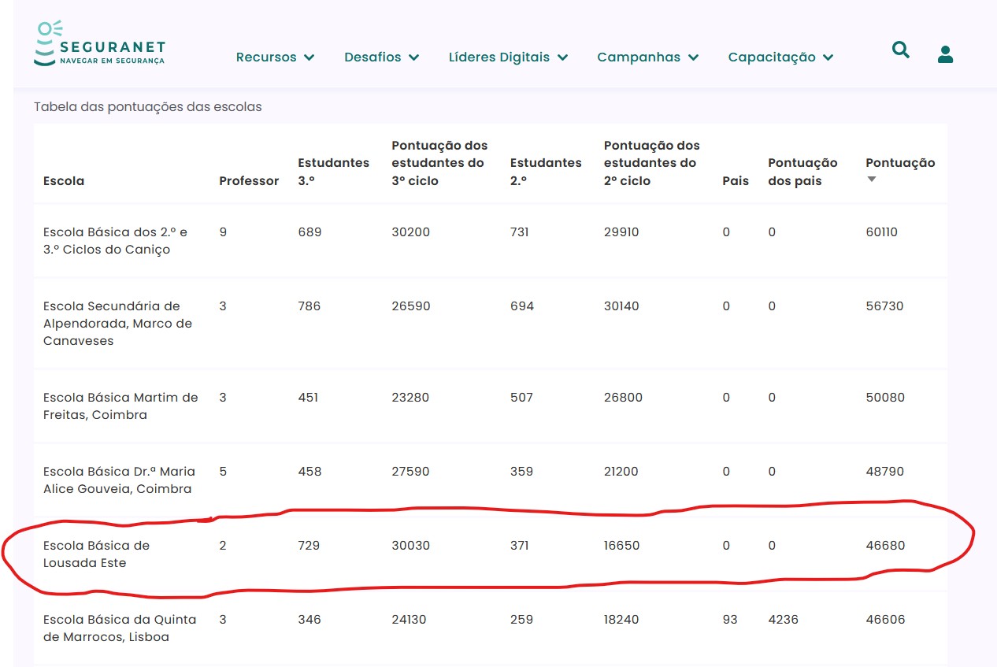Expand the Líderes Digitais menu

(x=508, y=57)
